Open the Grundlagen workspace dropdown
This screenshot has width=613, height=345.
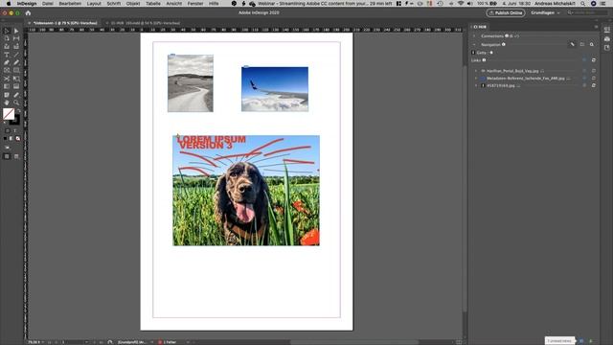tap(545, 12)
